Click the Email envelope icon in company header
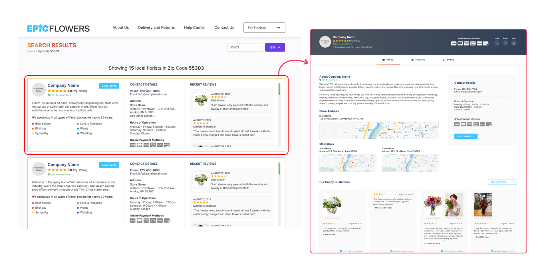Viewport: 548px width, 272px height. coord(505,43)
